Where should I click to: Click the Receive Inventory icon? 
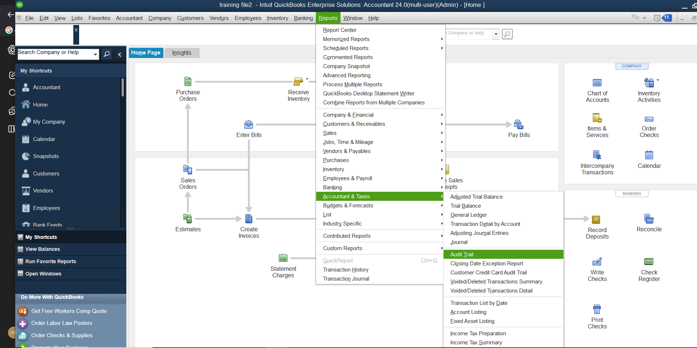click(x=298, y=81)
